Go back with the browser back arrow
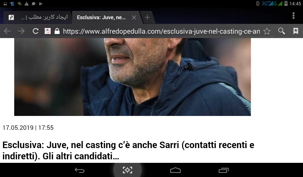Image resolution: width=303 pixels, height=177 pixels. coord(7,31)
